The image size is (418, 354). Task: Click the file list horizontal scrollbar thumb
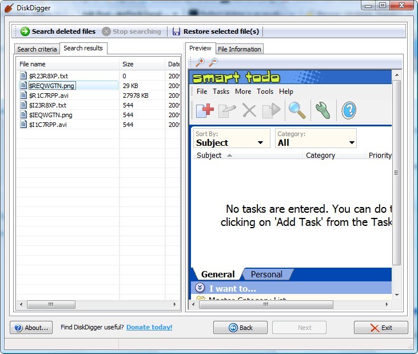pyautogui.click(x=51, y=304)
